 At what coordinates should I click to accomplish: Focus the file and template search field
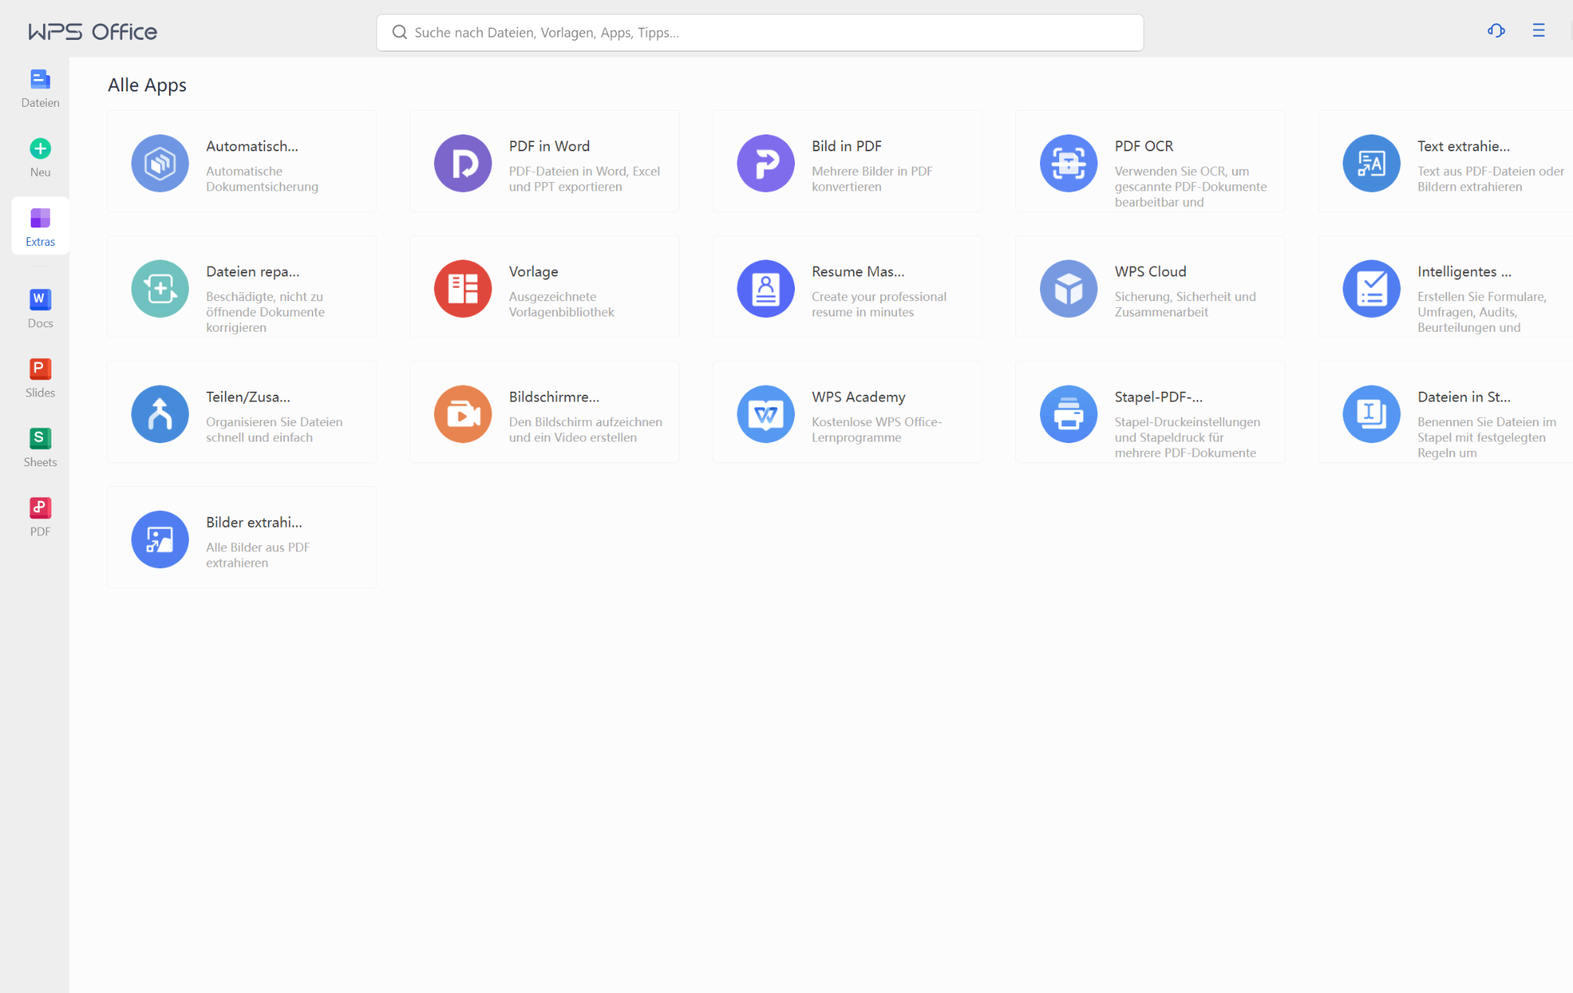[x=759, y=32]
